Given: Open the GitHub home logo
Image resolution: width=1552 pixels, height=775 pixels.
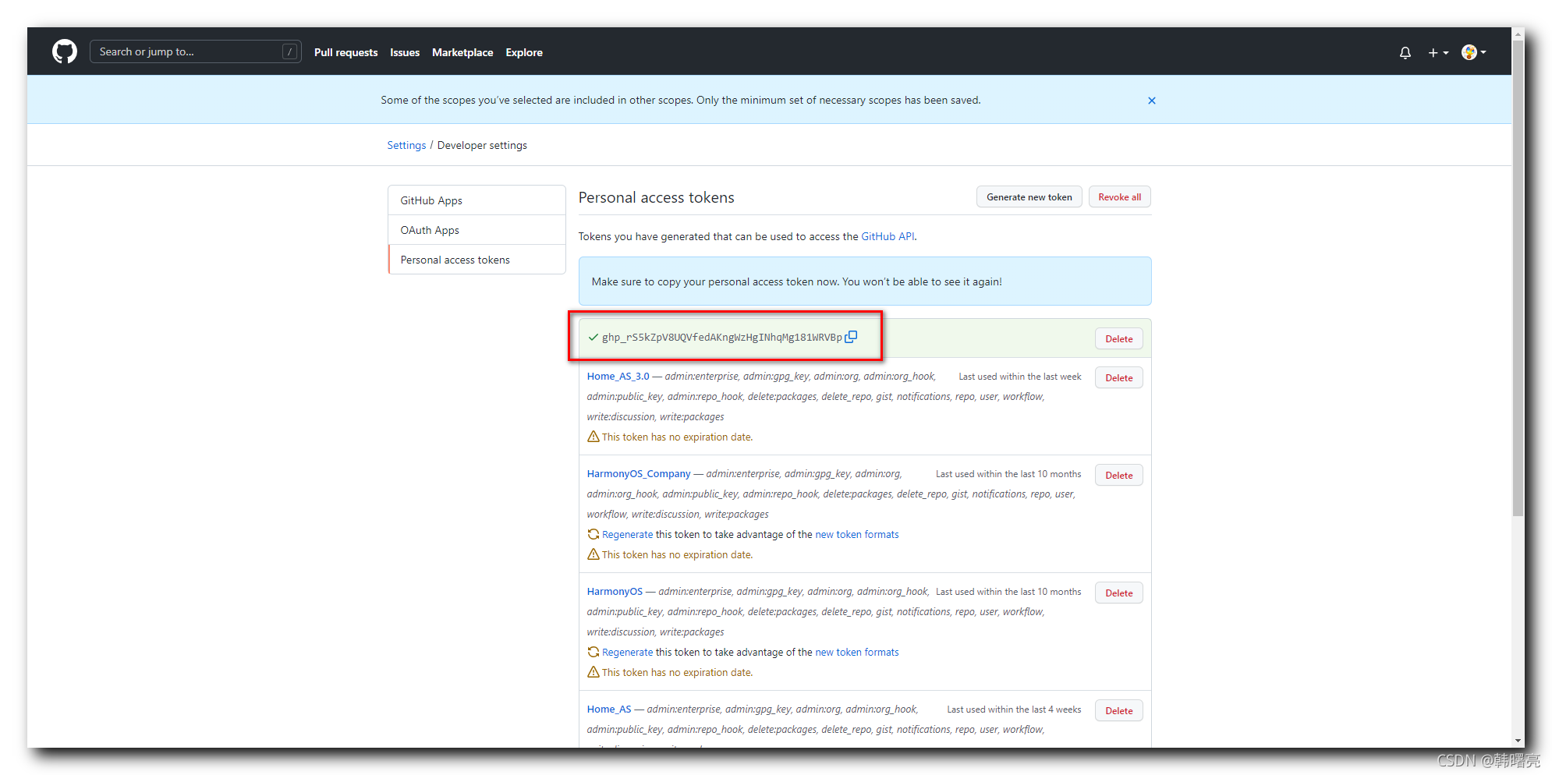Looking at the screenshot, I should [x=65, y=52].
